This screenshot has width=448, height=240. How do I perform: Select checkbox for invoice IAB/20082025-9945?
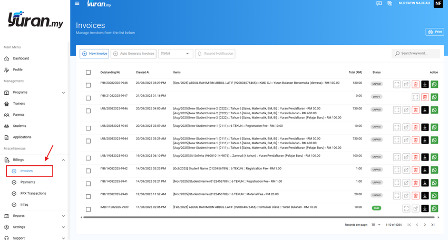(x=89, y=128)
